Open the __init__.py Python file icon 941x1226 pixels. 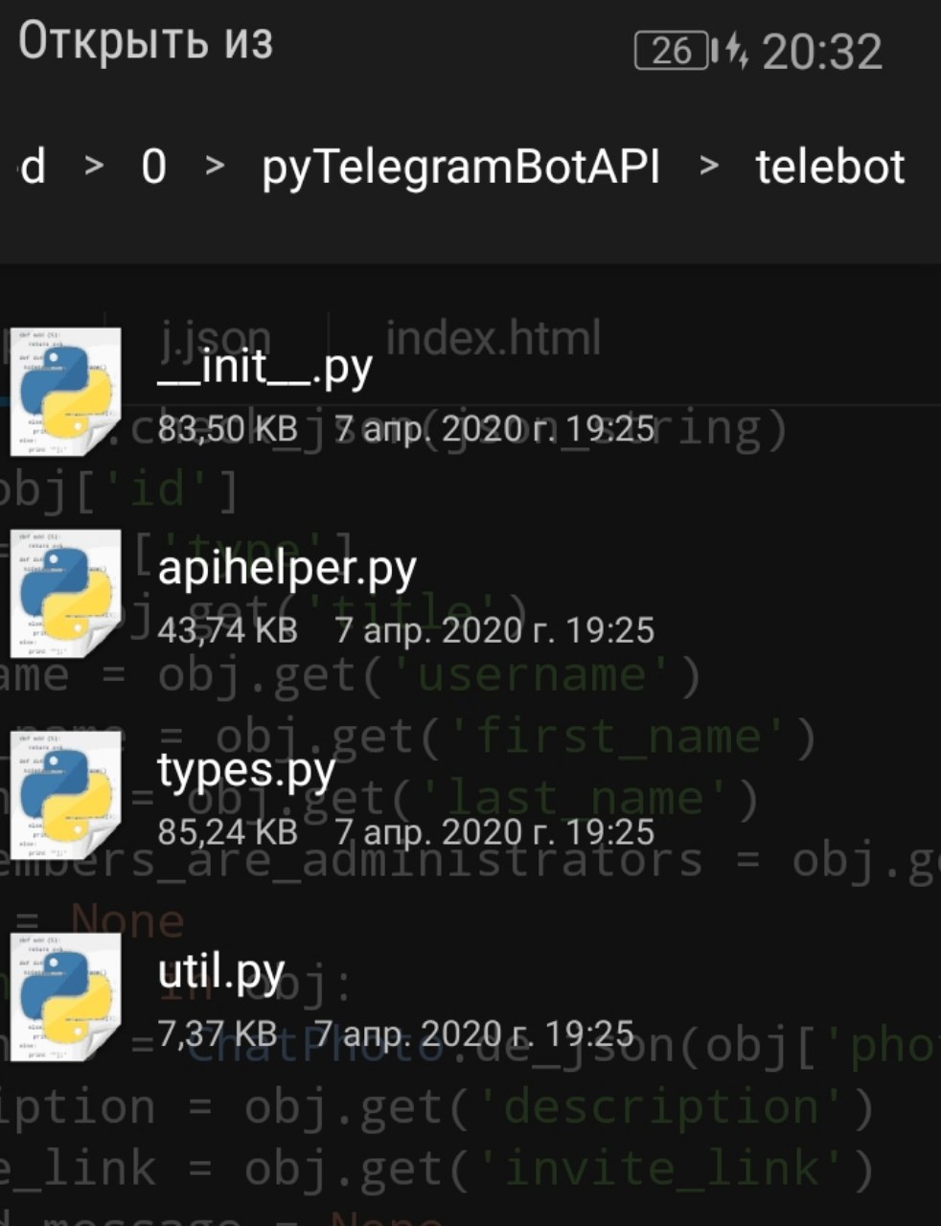[65, 392]
